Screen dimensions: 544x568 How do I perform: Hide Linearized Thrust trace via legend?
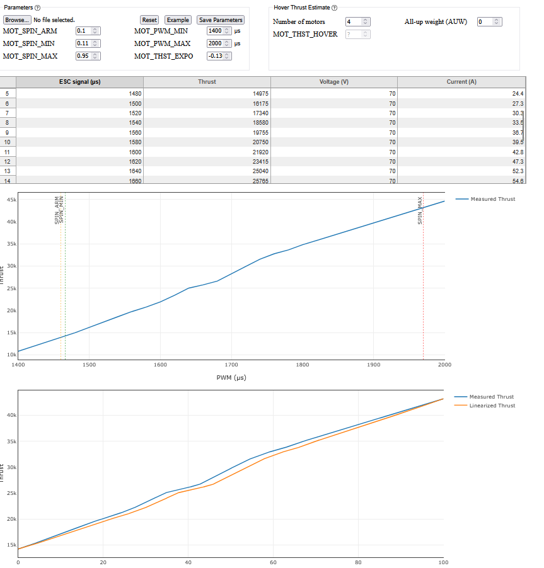[x=492, y=406]
